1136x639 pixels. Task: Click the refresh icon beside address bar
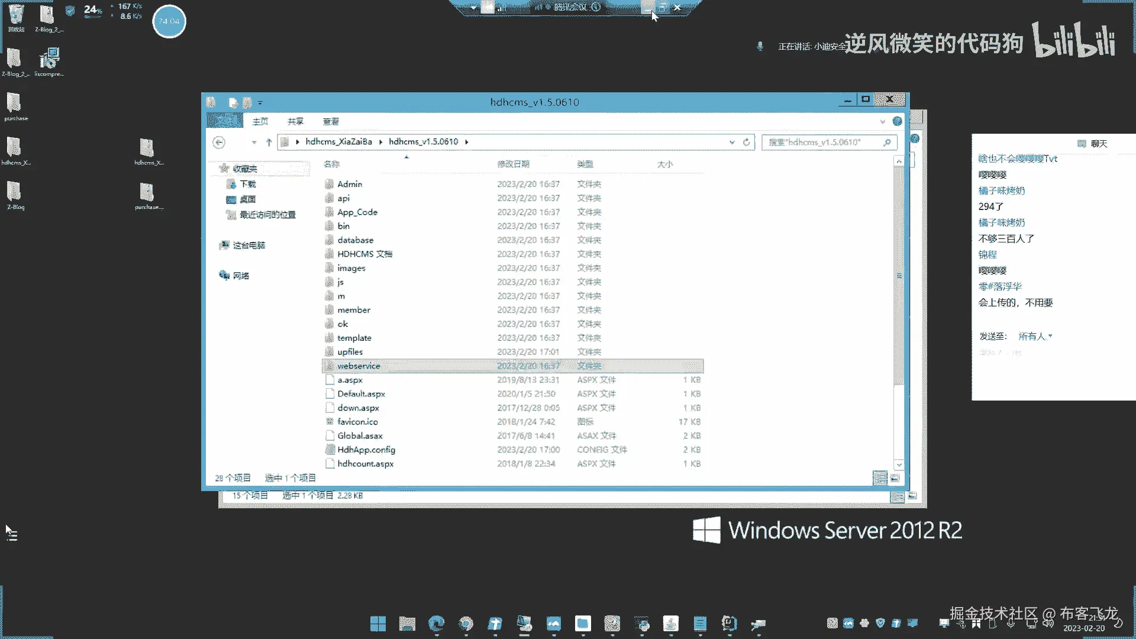pos(746,142)
